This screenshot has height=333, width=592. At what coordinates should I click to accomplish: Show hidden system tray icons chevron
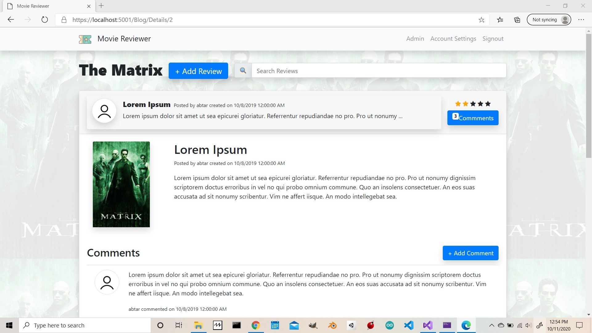point(492,325)
